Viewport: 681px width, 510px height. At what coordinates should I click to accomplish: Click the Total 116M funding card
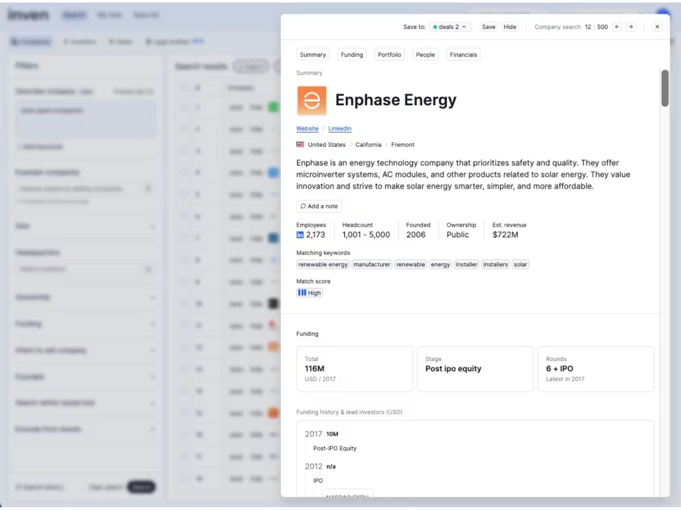(x=355, y=369)
